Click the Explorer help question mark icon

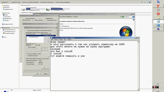[150, 2]
